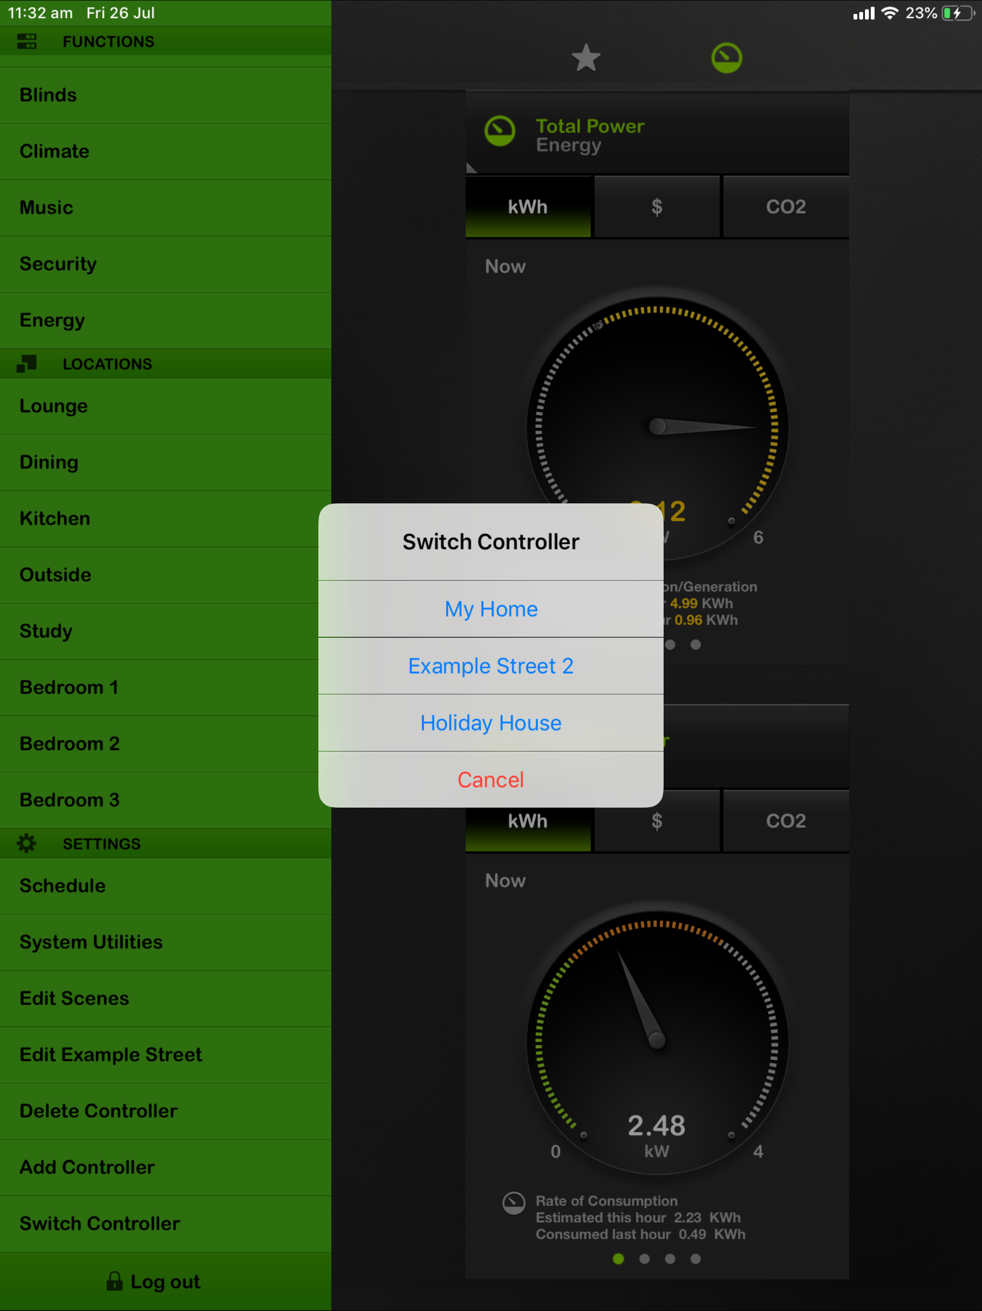Tap 'Estimated this hour 2.23 KWh' text
Screen dimensions: 982x1311
(x=638, y=1217)
